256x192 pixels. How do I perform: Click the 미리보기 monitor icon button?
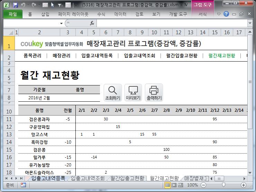pyautogui.click(x=133, y=93)
